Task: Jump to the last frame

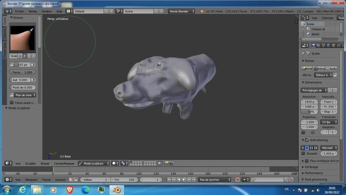Action: (194, 179)
